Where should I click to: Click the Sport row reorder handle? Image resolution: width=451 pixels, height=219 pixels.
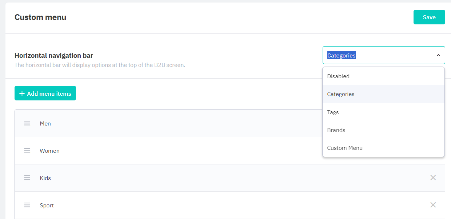[x=27, y=205]
